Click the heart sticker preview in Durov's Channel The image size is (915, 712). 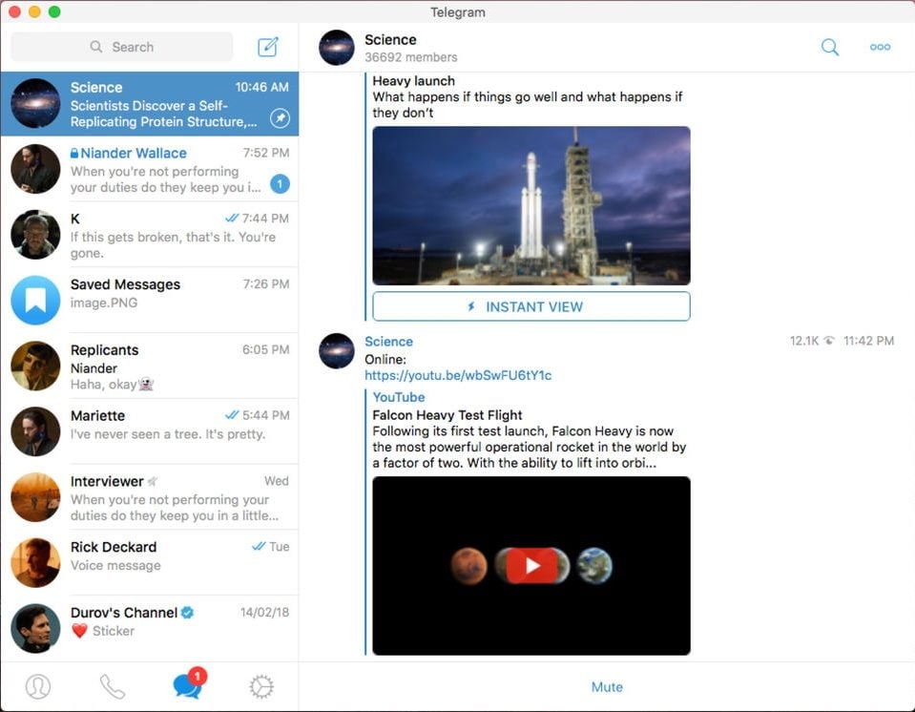tap(79, 630)
